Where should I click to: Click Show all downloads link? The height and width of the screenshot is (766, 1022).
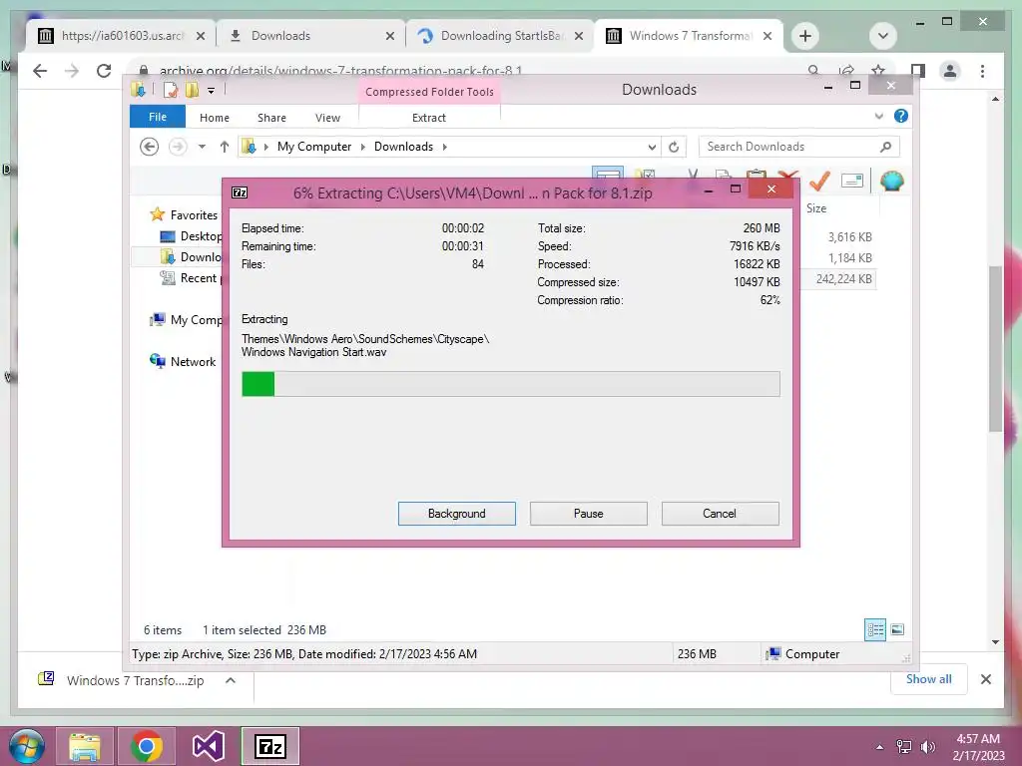pyautogui.click(x=929, y=678)
